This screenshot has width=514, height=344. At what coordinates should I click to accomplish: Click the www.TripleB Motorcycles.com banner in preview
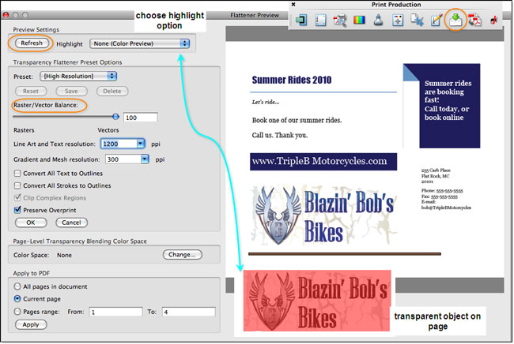[323, 162]
